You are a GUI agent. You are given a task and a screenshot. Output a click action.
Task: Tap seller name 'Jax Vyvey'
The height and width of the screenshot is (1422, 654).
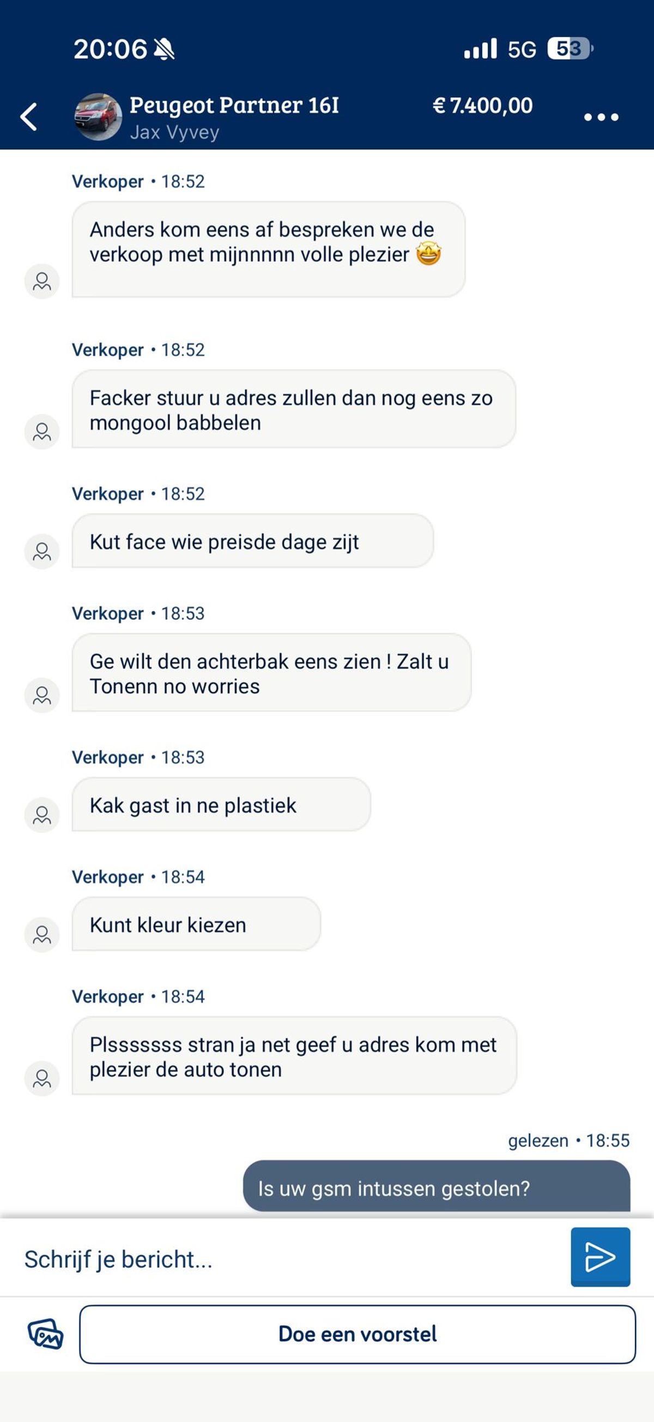[x=174, y=133]
